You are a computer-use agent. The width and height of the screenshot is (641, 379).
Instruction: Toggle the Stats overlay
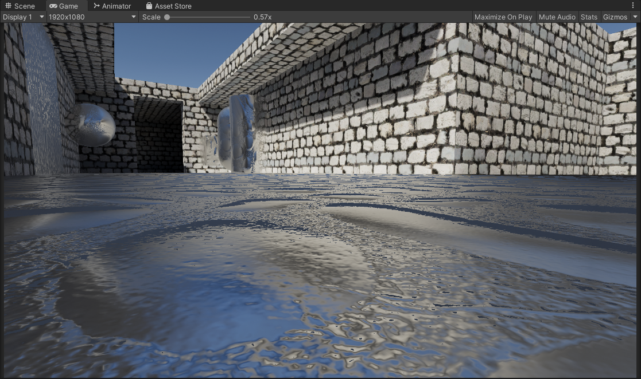click(x=589, y=17)
